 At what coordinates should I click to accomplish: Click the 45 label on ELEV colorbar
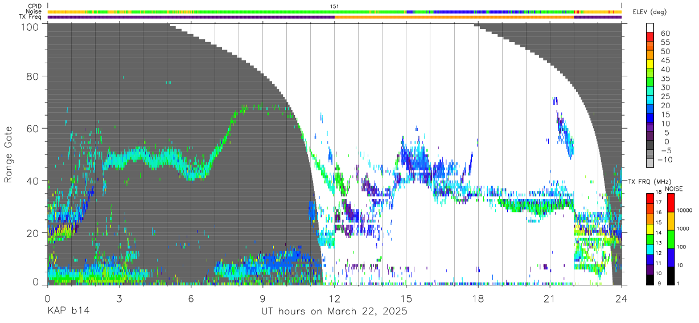pyautogui.click(x=665, y=61)
